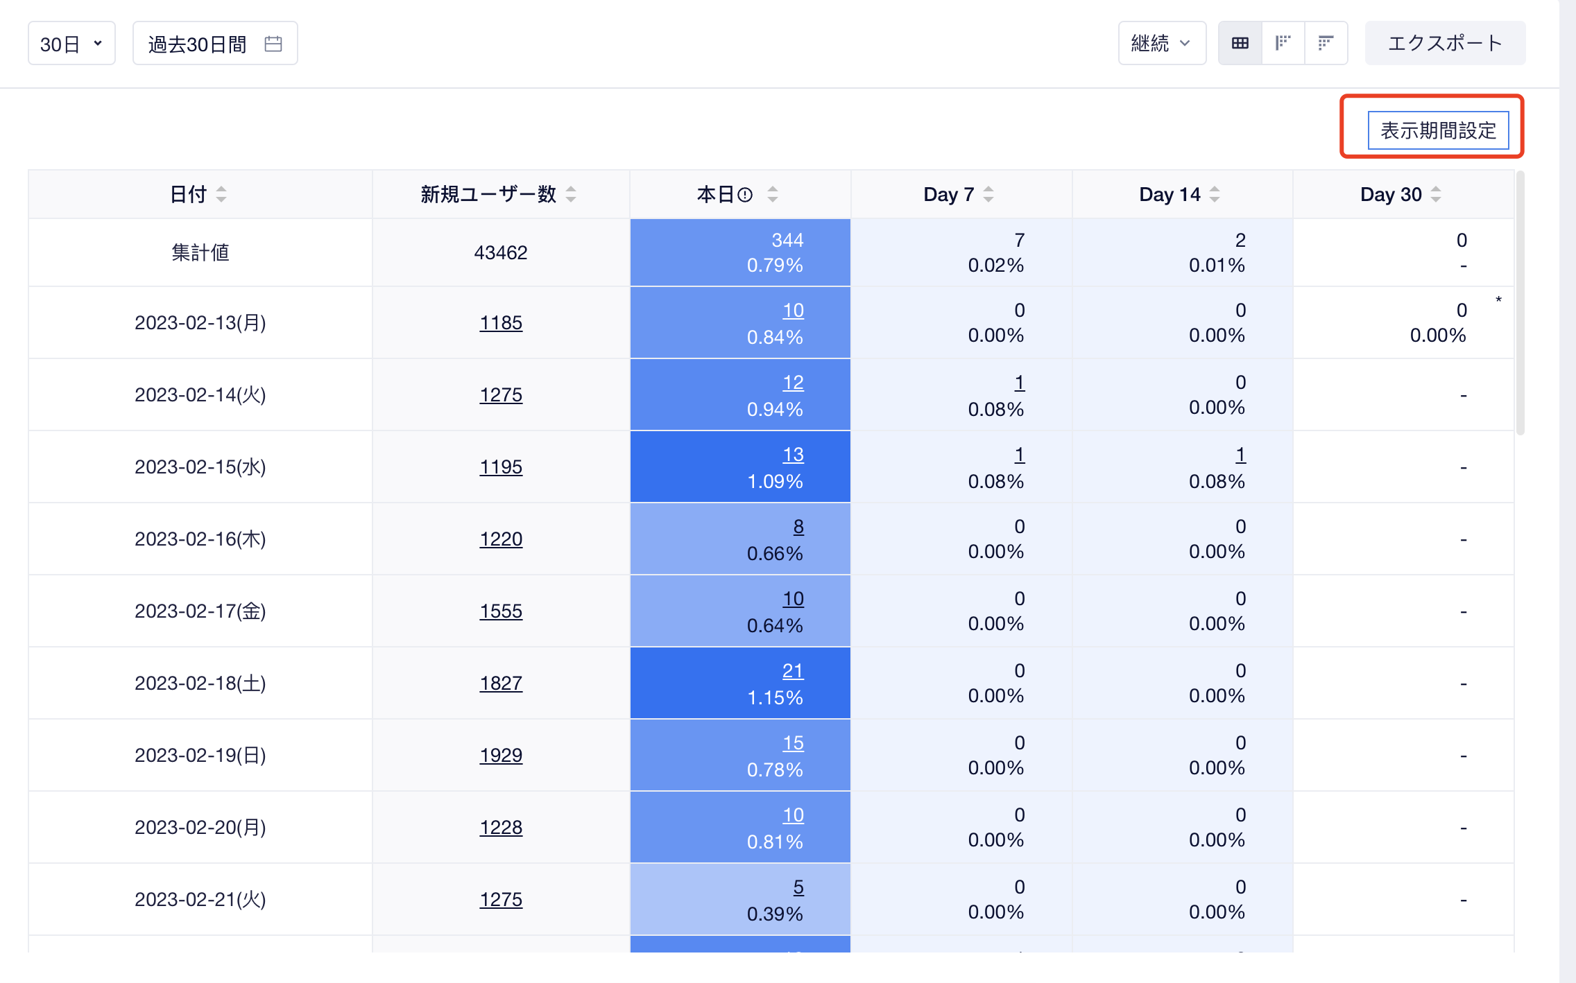Image resolution: width=1576 pixels, height=983 pixels.
Task: Open new users link 1555
Action: [x=501, y=611]
